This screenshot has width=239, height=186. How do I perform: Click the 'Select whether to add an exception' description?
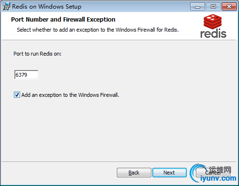point(98,30)
